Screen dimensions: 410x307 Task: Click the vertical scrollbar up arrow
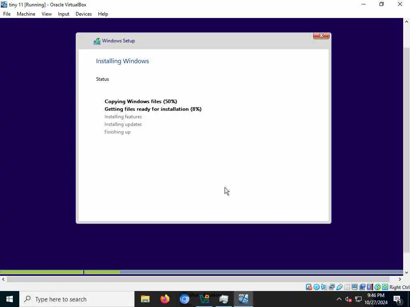coord(406,22)
